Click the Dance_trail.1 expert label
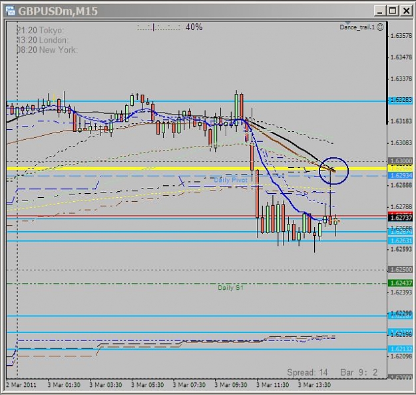Image resolution: width=416 pixels, height=395 pixels. (x=357, y=27)
